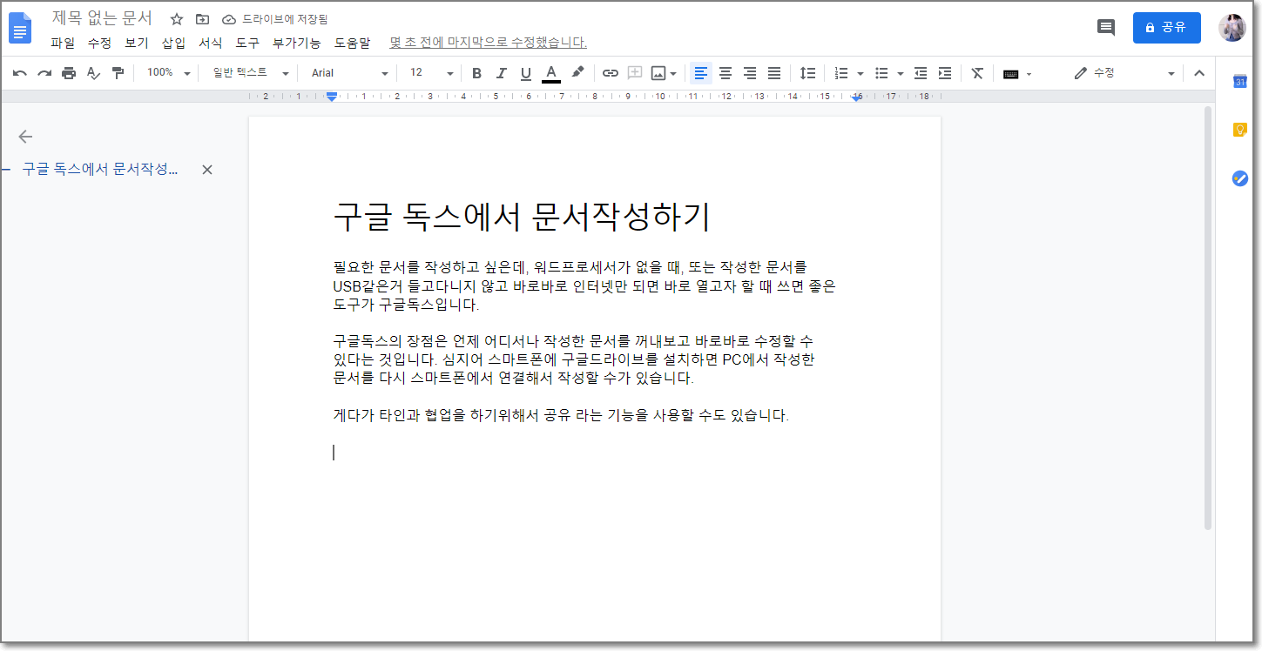The image size is (1262, 651).
Task: Select left align
Action: pos(701,73)
